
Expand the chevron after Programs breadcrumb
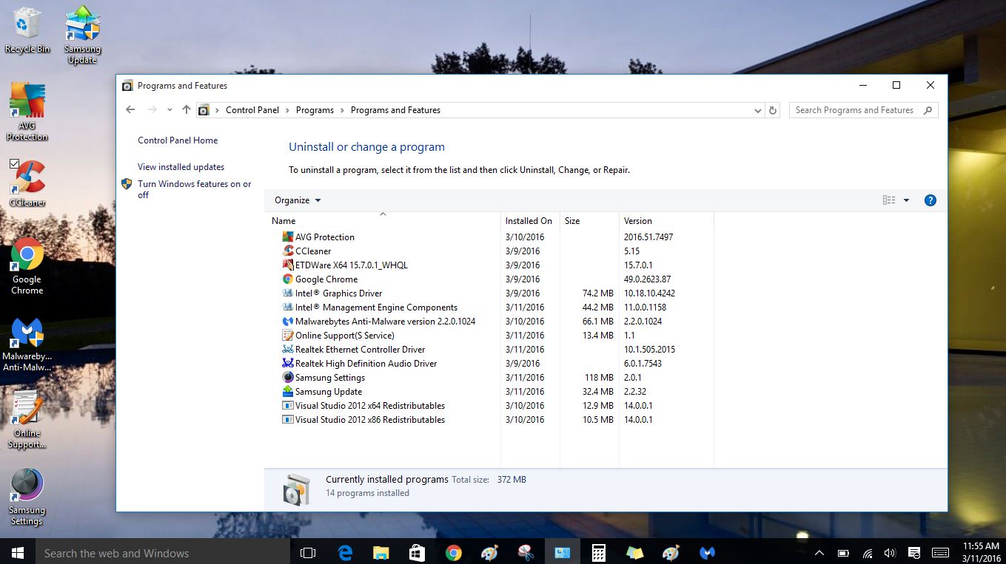point(342,110)
